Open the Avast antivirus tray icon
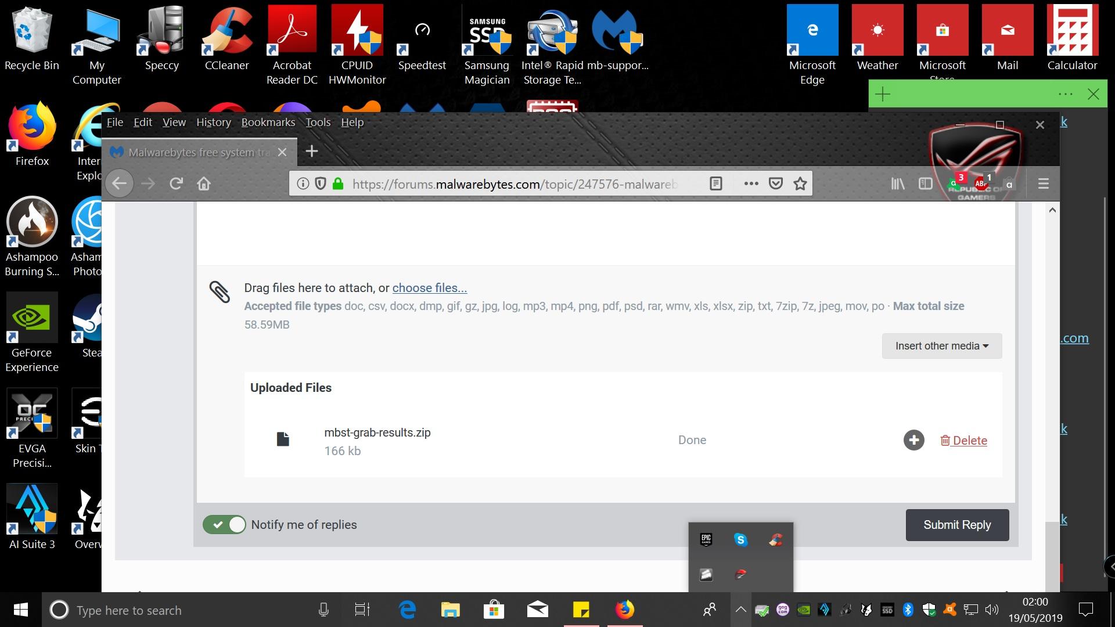 click(950, 610)
